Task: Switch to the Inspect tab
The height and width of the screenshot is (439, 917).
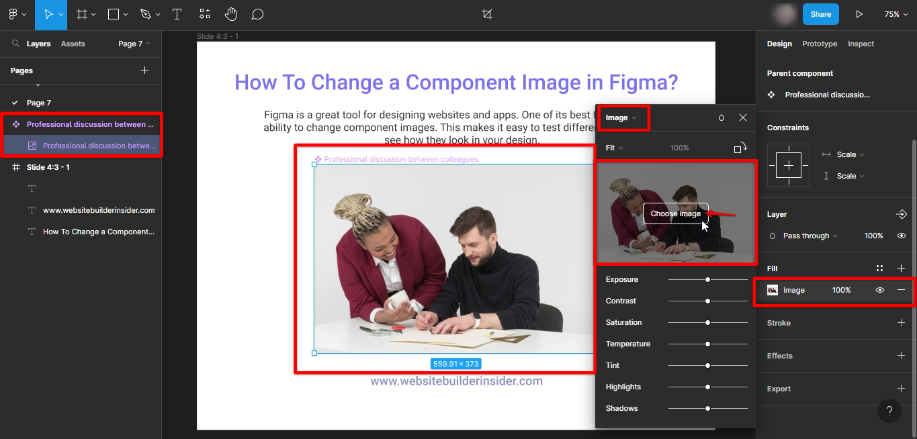Action: point(861,44)
